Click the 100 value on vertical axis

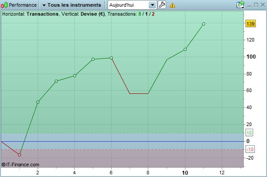click(251, 57)
